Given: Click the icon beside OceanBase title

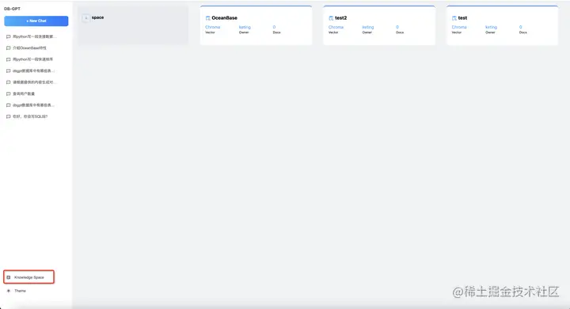Looking at the screenshot, I should click(208, 18).
